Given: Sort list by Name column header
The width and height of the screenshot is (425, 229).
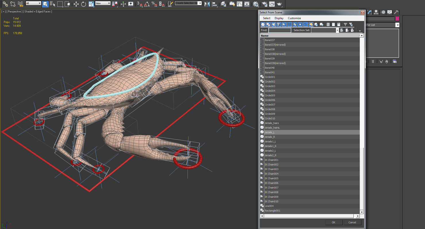Looking at the screenshot, I should pos(310,35).
